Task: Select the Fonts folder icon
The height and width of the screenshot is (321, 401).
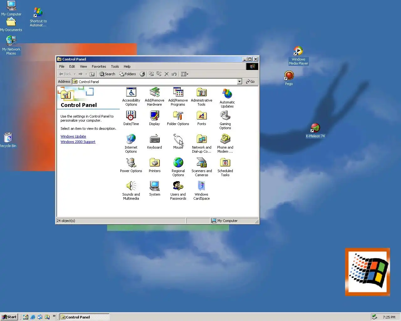Action: pyautogui.click(x=201, y=116)
